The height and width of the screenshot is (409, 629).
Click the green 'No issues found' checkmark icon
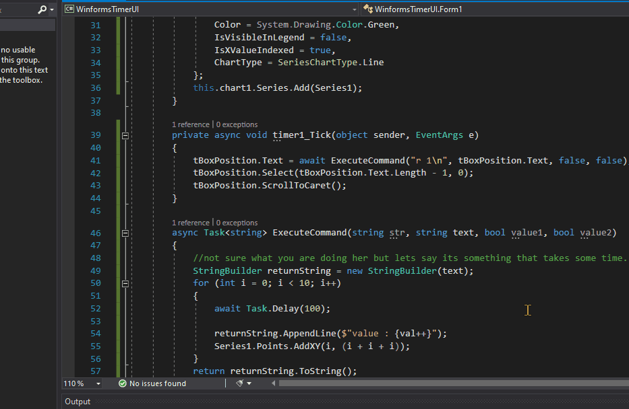click(x=121, y=383)
